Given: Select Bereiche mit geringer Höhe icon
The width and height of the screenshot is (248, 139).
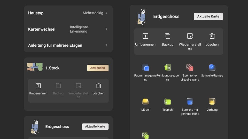Looking at the screenshot, I should point(190,101).
